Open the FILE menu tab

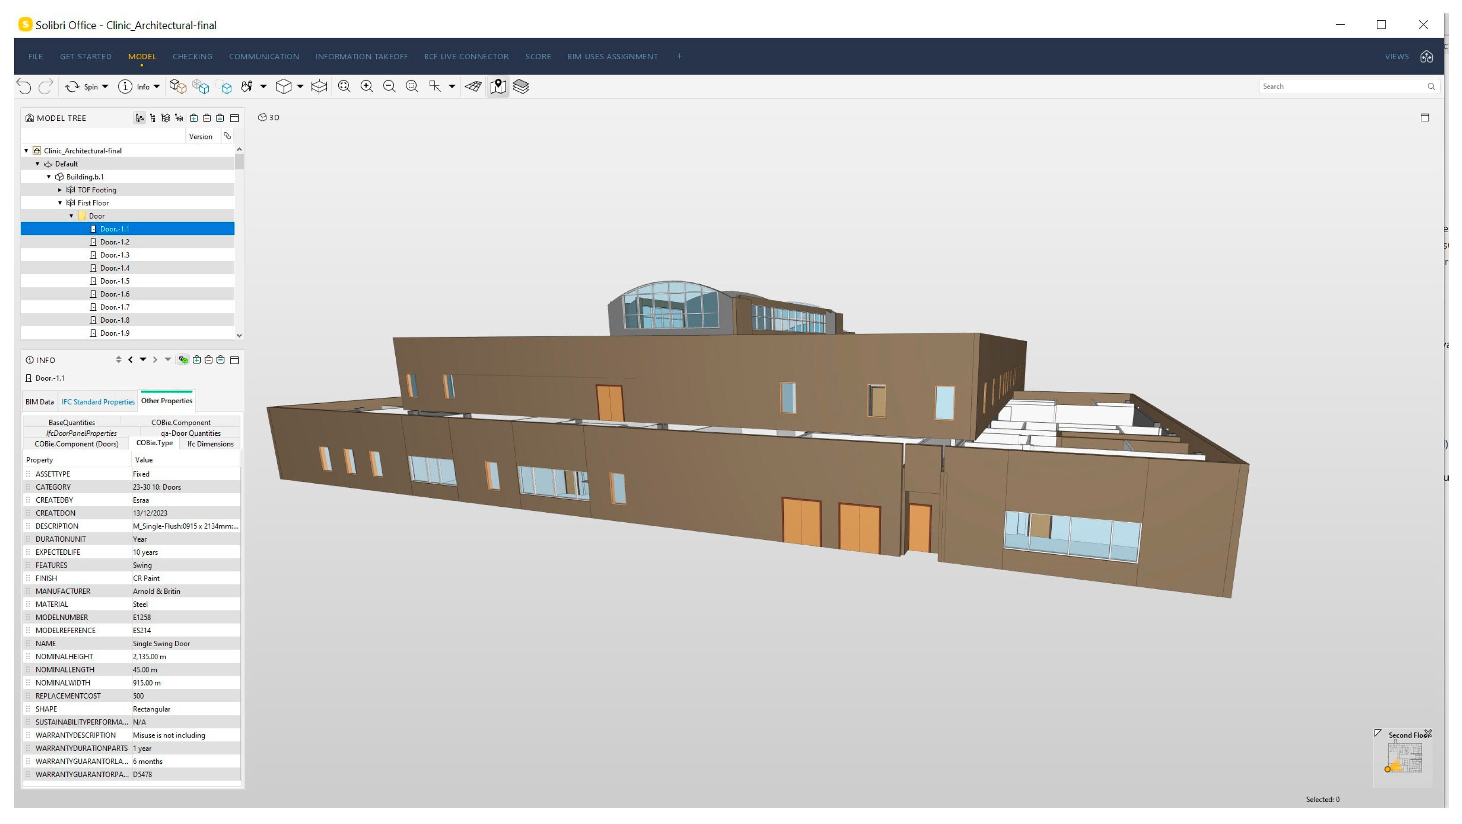(36, 57)
